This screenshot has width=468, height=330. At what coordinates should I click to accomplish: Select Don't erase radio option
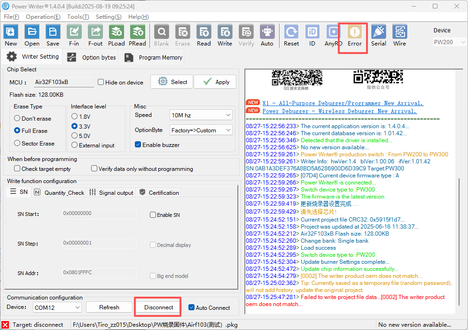tap(17, 118)
